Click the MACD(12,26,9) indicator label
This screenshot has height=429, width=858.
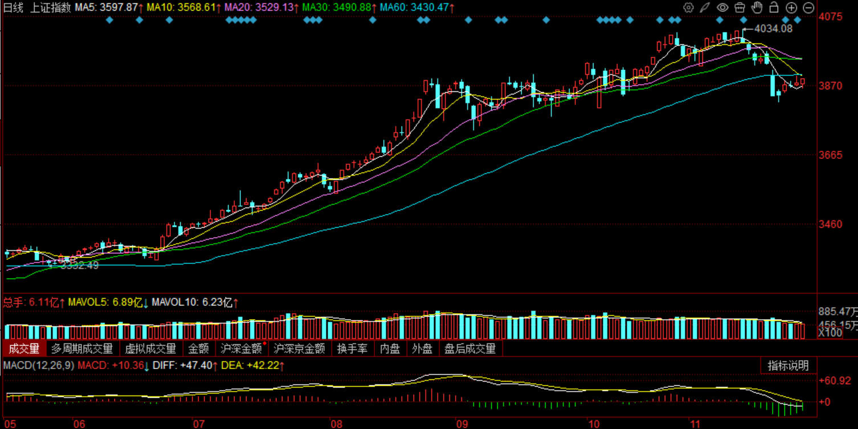point(39,365)
